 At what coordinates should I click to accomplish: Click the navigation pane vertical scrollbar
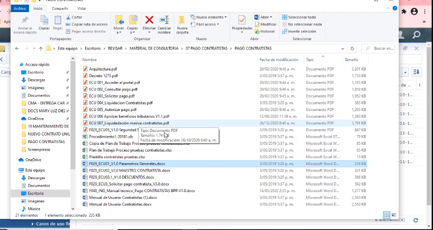73,134
